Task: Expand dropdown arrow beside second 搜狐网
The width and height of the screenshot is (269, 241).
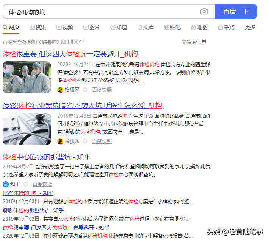Action: 85,141
